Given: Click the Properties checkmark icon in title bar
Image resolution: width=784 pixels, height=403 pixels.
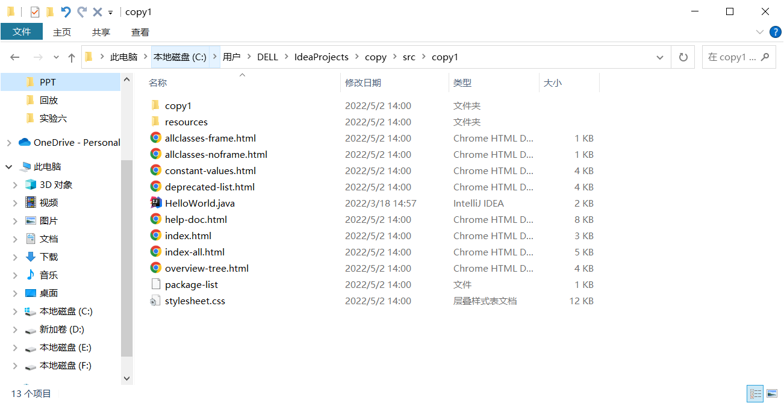Looking at the screenshot, I should tap(35, 12).
